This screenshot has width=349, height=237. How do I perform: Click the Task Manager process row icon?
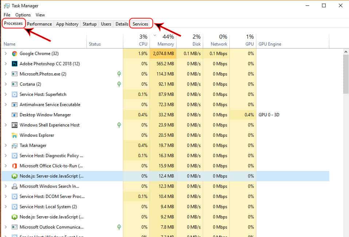pyautogui.click(x=15, y=145)
